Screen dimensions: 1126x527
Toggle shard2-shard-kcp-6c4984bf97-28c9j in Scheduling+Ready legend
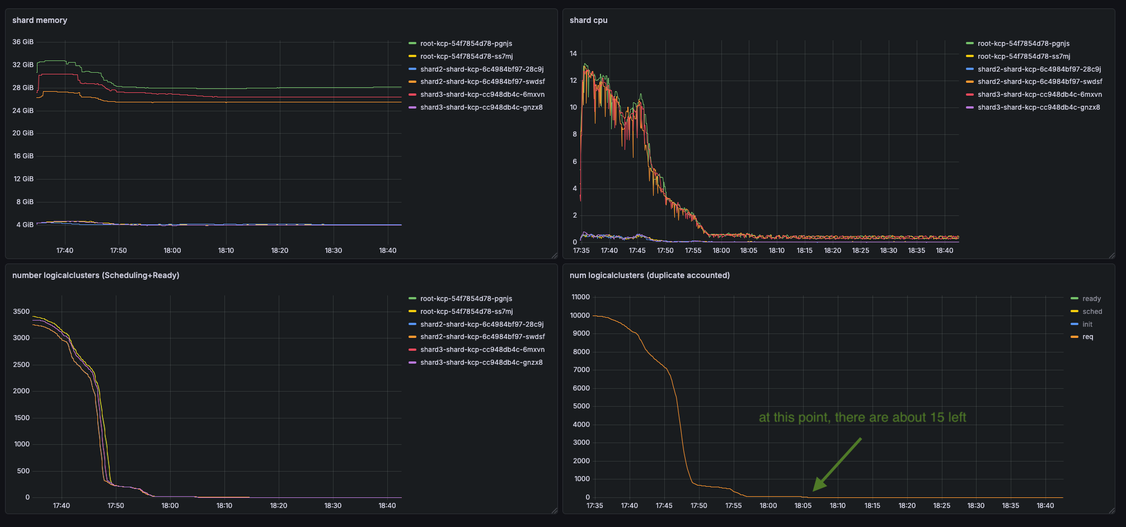tap(482, 324)
